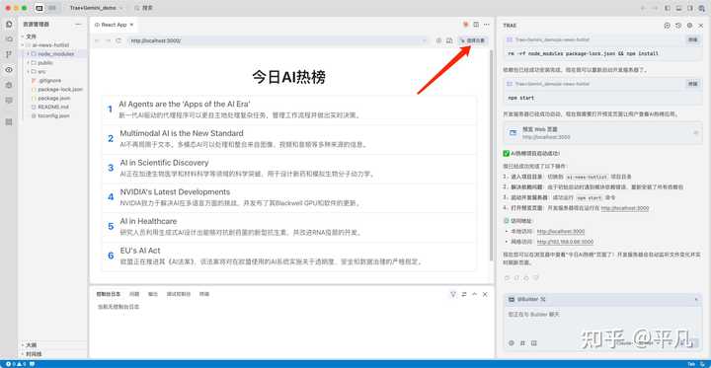
Task: Open the preview eye icon in activity bar
Action: coord(9,70)
